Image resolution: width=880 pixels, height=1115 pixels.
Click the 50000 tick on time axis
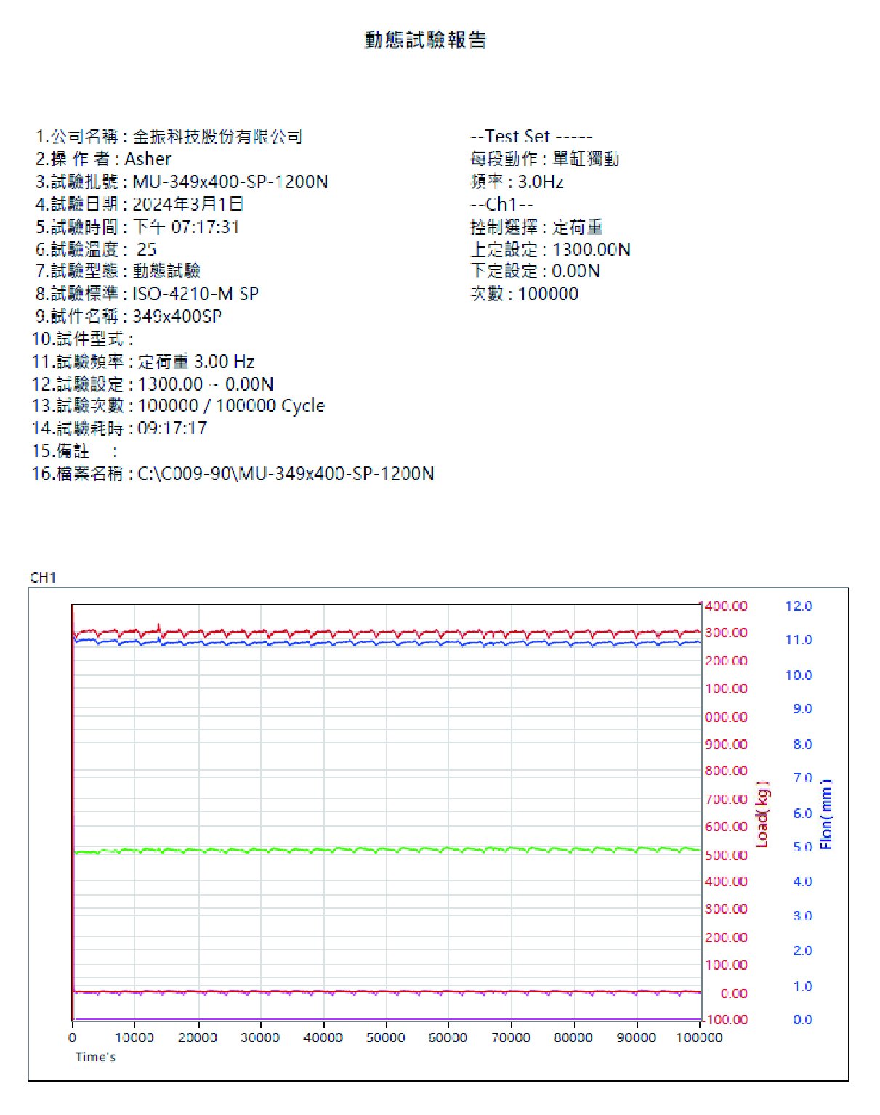[x=385, y=1037]
